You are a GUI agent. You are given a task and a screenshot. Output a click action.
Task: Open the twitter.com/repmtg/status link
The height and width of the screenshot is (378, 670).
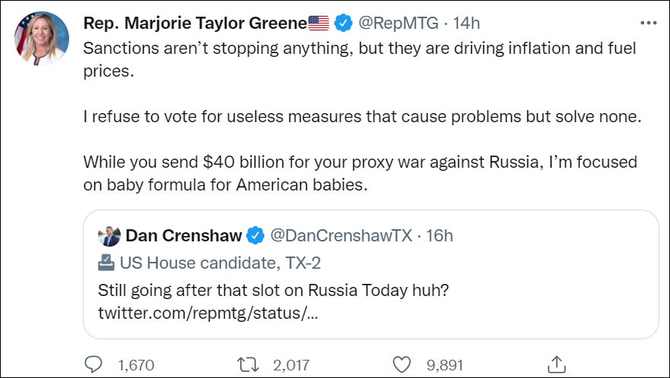pyautogui.click(x=208, y=313)
